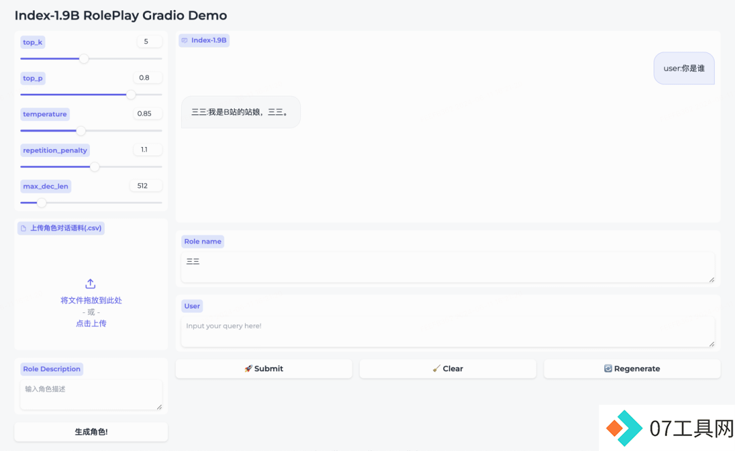
Task: Adjust the repetition_penalty slider handle
Action: (x=95, y=167)
